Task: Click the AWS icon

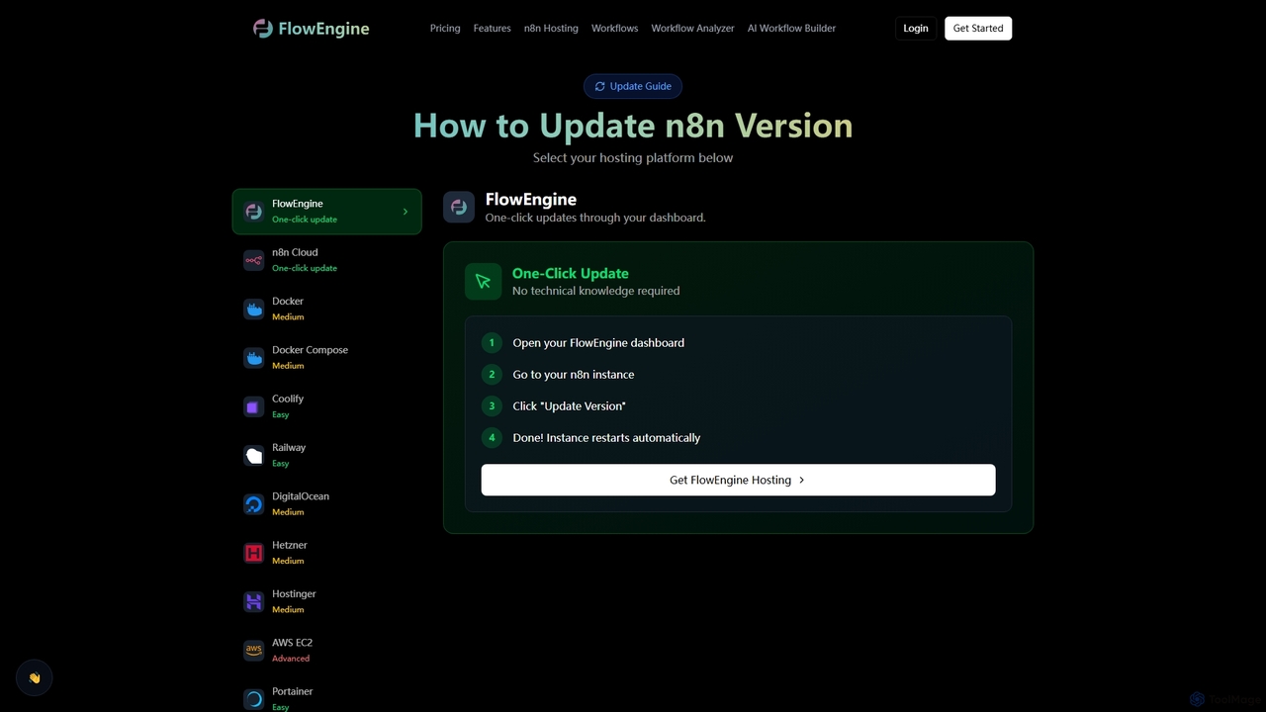Action: (x=254, y=651)
